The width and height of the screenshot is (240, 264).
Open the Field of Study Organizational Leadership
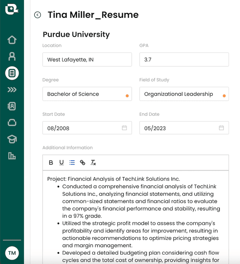click(x=184, y=94)
